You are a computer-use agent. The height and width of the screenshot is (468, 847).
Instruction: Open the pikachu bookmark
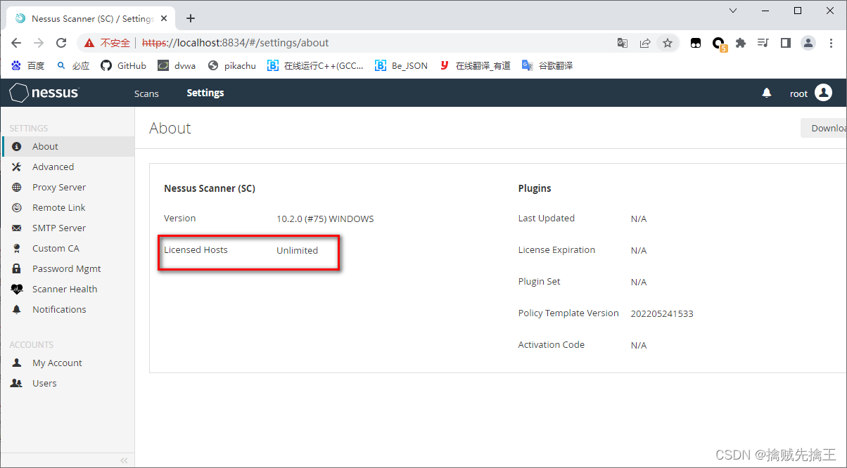232,65
